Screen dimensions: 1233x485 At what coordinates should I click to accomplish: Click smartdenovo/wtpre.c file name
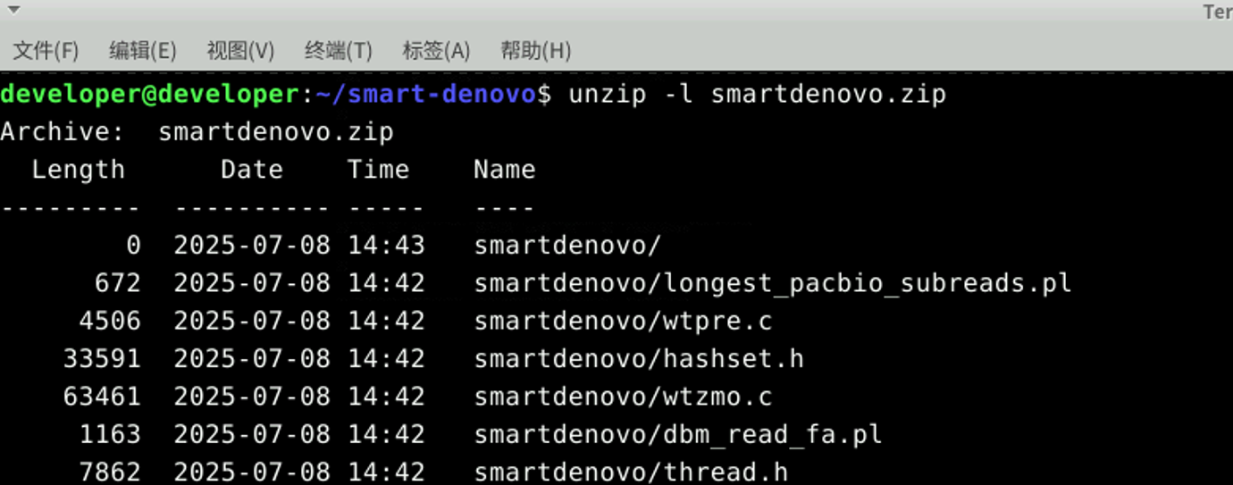click(623, 321)
